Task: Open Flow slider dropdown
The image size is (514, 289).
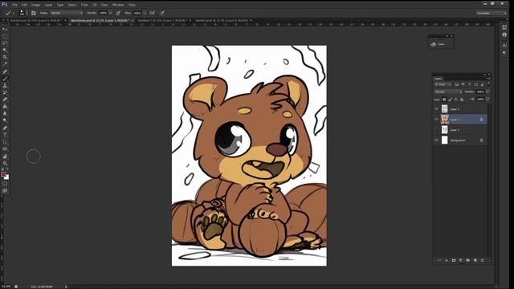Action: coord(145,13)
